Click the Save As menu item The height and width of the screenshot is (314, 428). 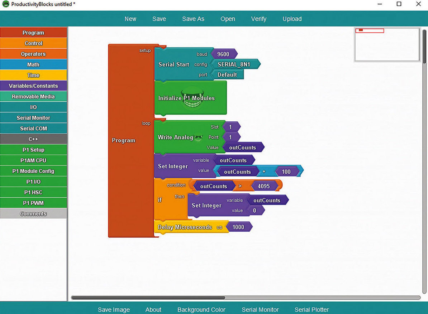point(193,19)
